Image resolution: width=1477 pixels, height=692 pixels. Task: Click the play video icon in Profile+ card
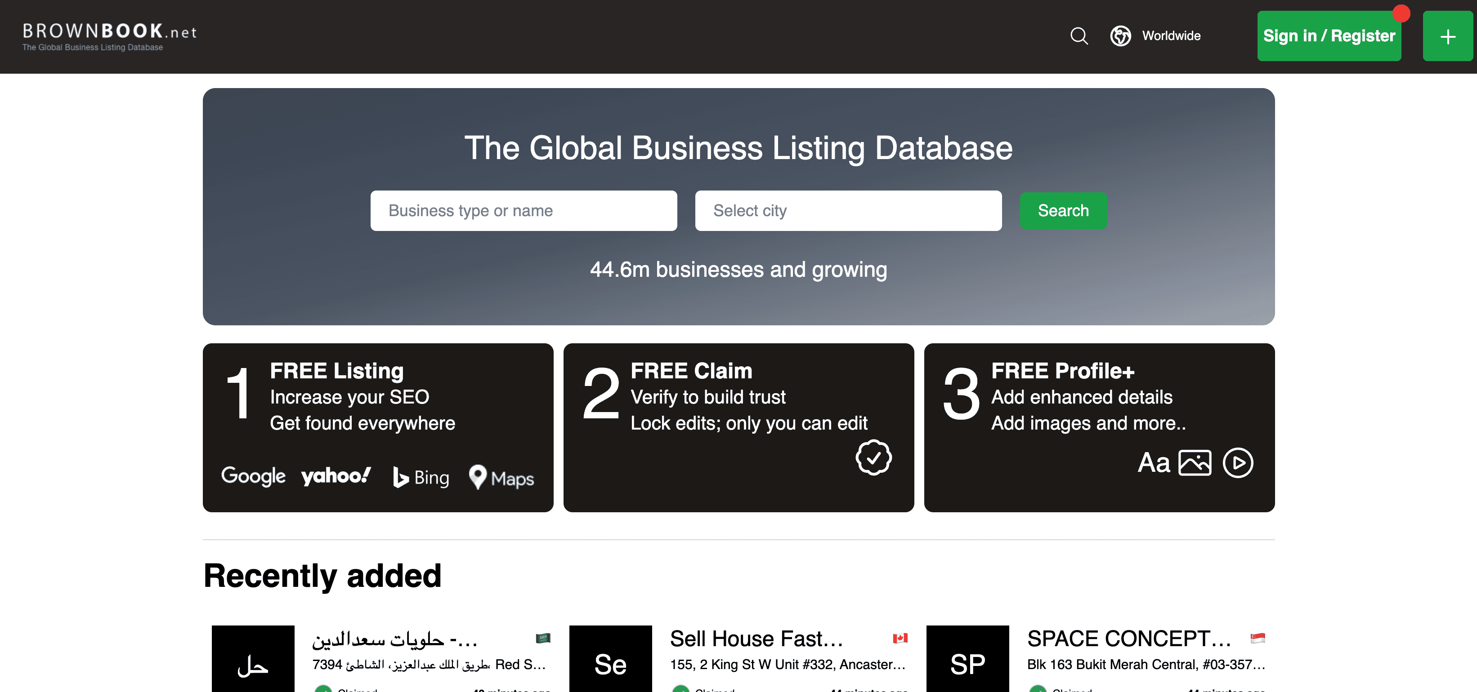pos(1237,462)
